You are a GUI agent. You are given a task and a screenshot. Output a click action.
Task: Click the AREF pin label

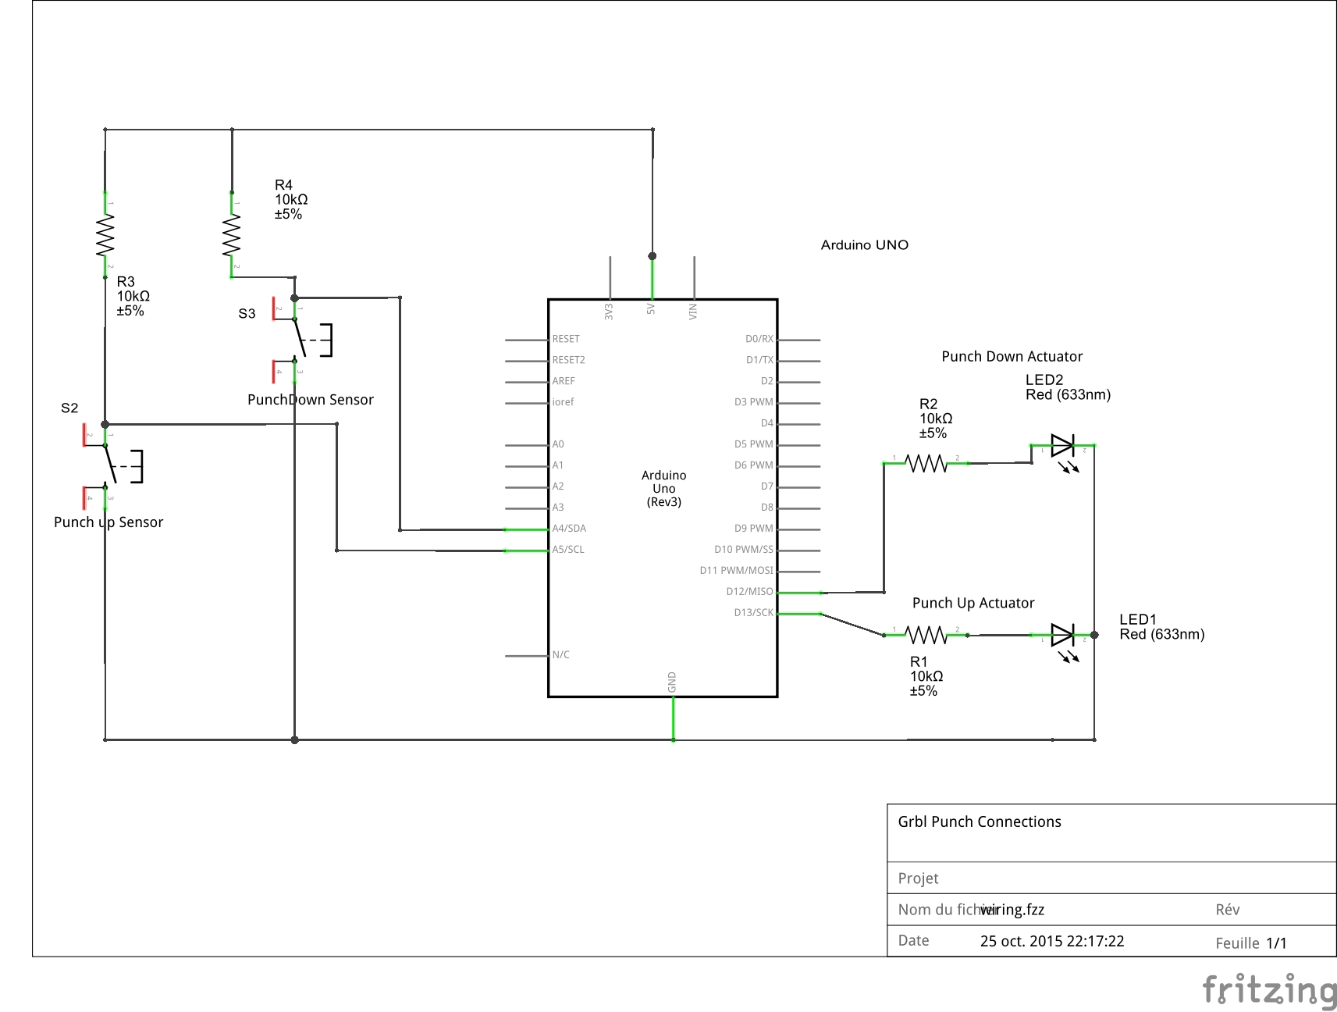564,381
